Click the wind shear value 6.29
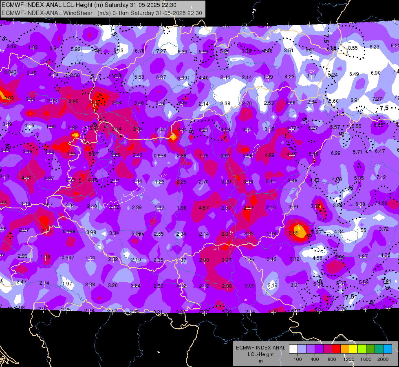The image size is (399, 367). 336,153
